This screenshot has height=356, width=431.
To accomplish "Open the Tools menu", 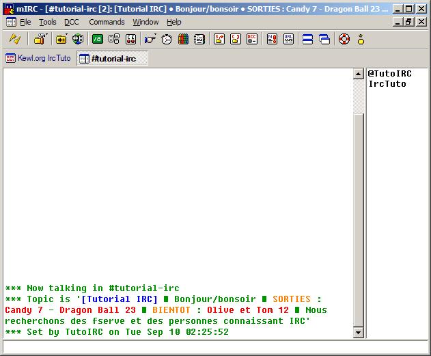I will point(48,22).
